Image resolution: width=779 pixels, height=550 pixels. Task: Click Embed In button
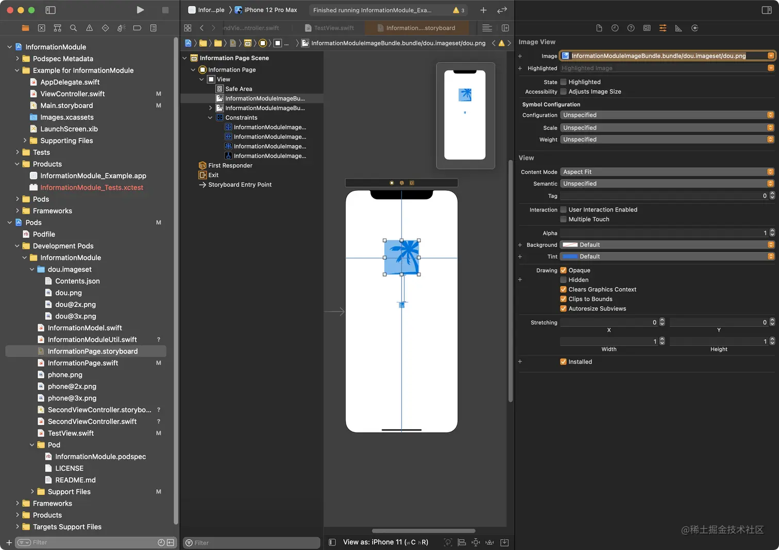504,542
